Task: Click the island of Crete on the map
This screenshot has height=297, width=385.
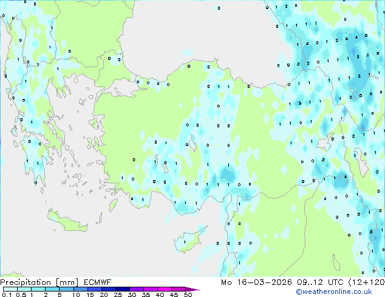Action: [67, 221]
